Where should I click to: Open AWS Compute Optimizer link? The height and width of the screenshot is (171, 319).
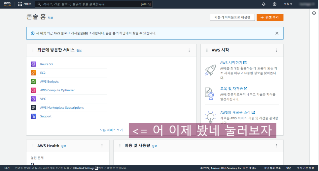point(57,90)
